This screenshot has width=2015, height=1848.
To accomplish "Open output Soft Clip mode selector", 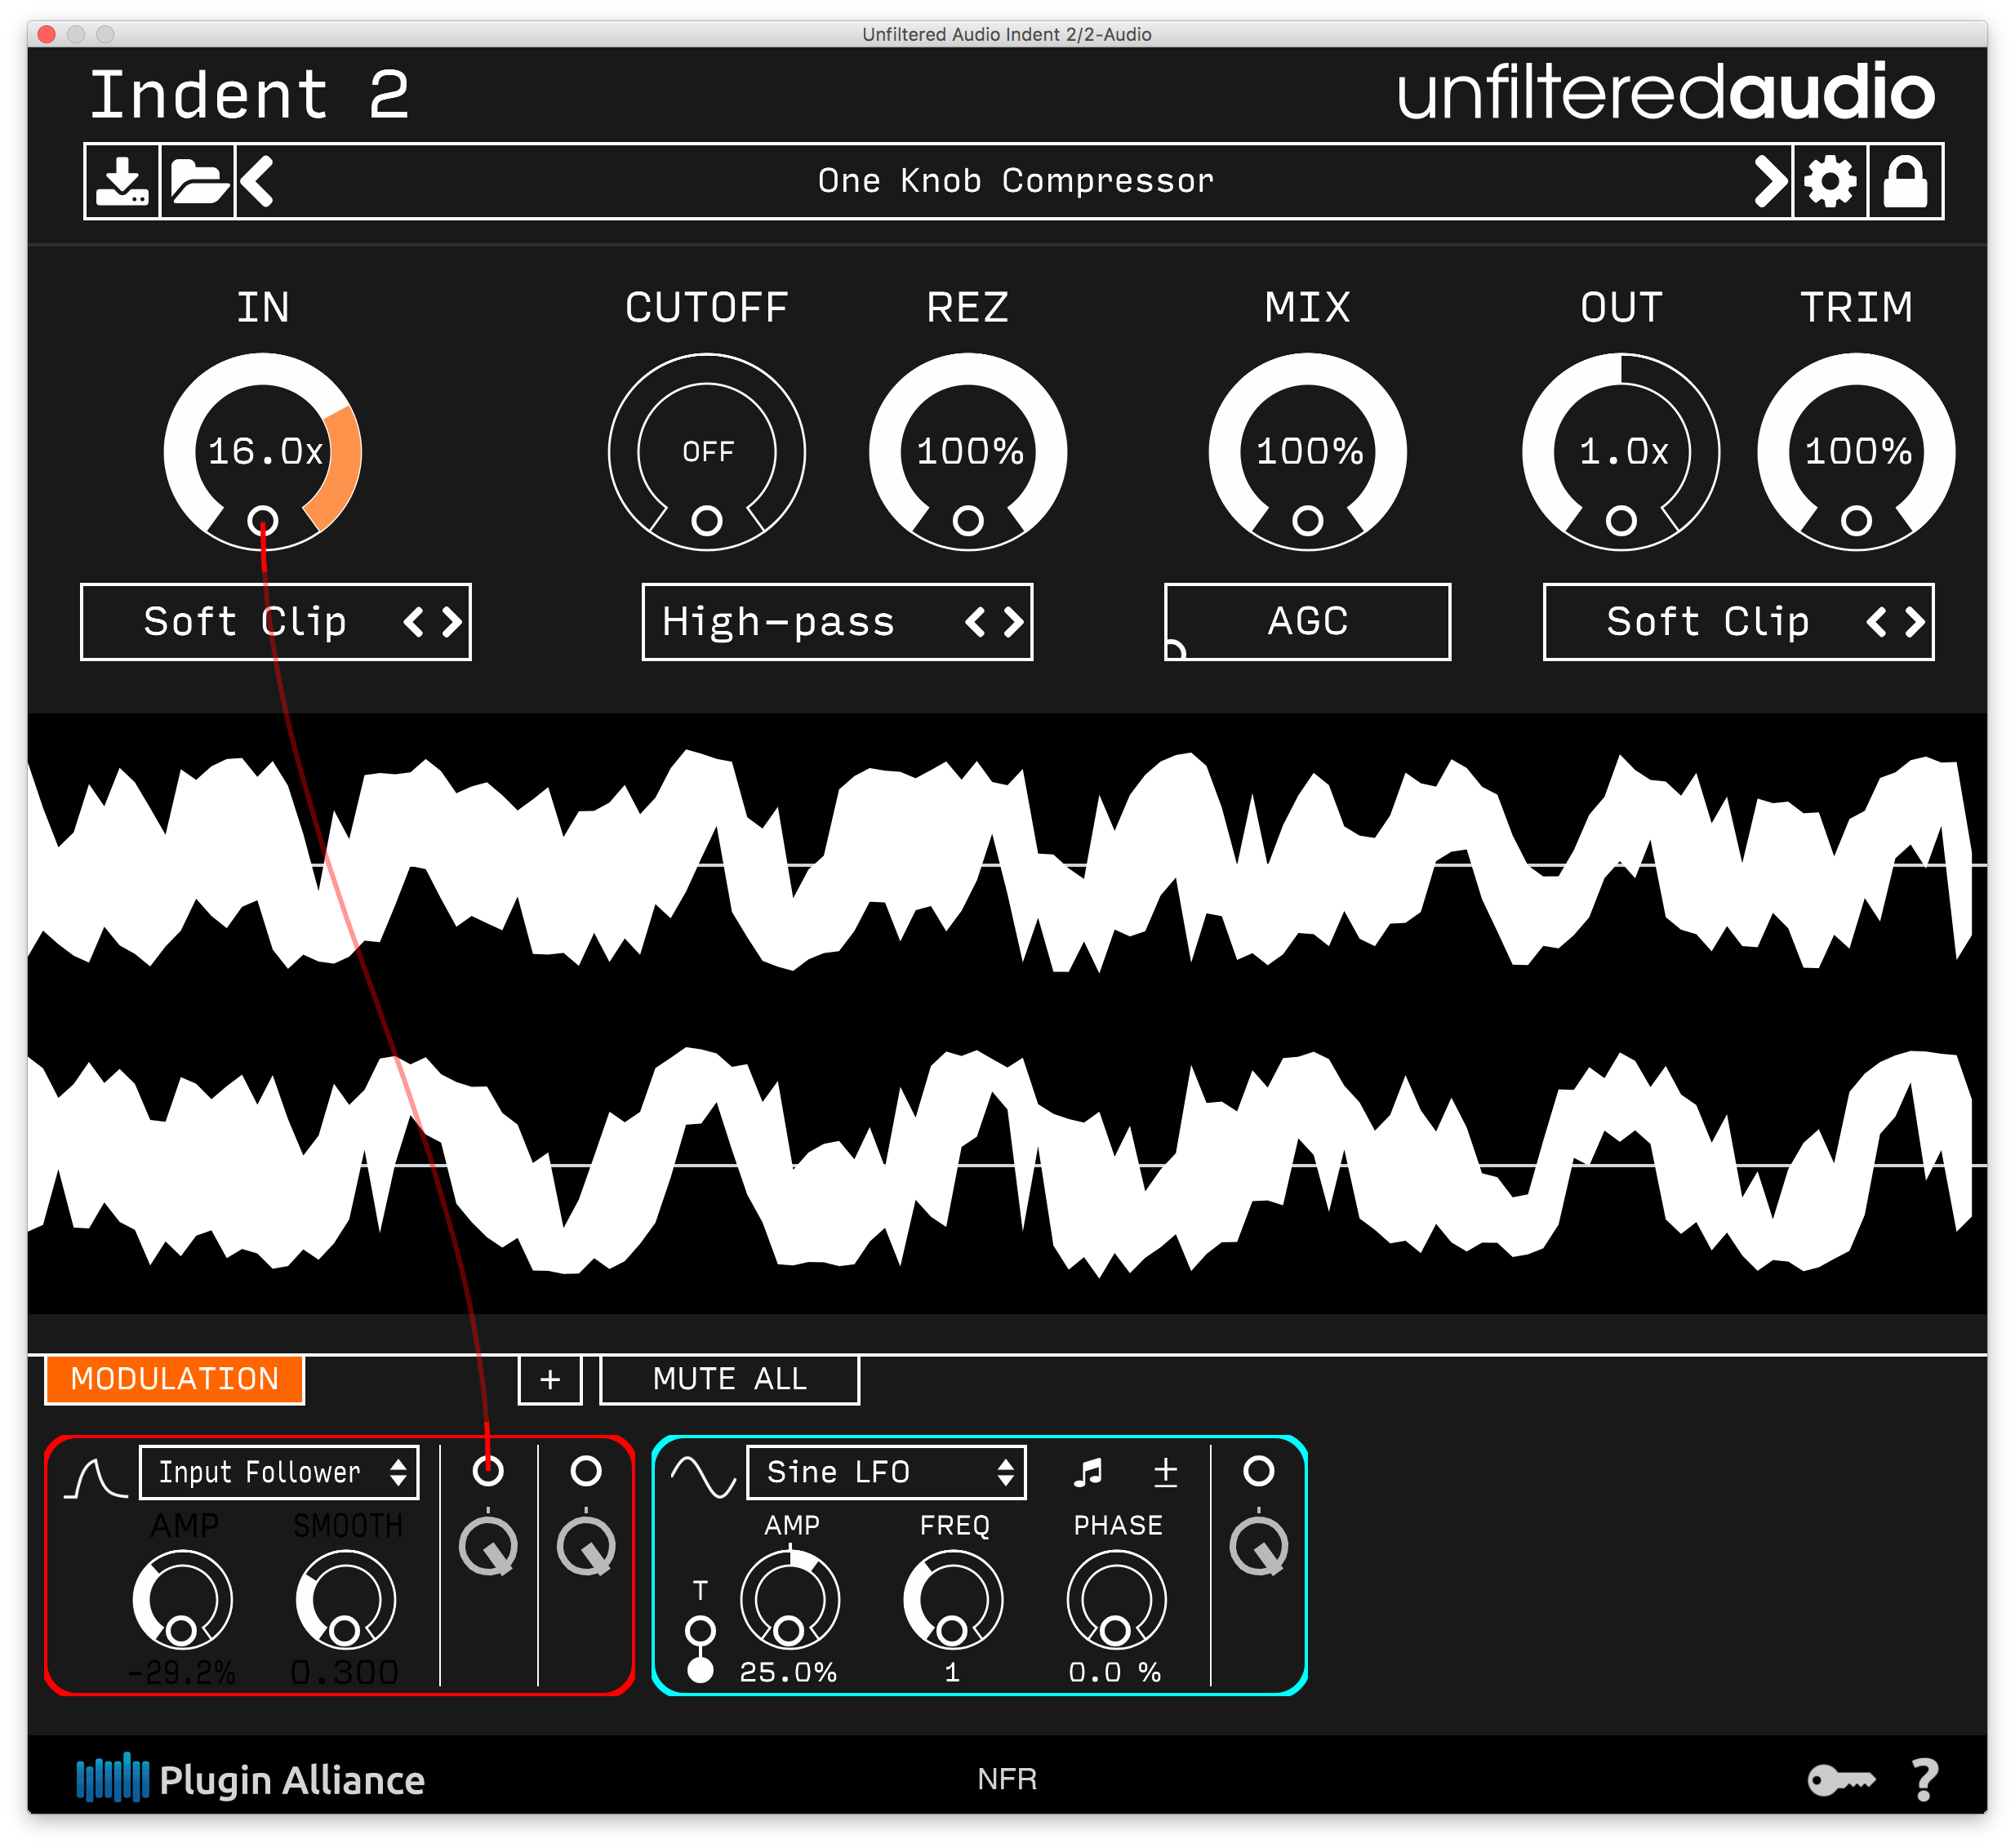I will [x=1738, y=622].
